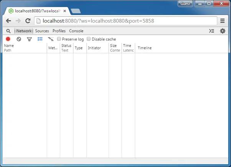Open a new browser tab
Viewport: 231px width, 167px height.
click(x=76, y=11)
